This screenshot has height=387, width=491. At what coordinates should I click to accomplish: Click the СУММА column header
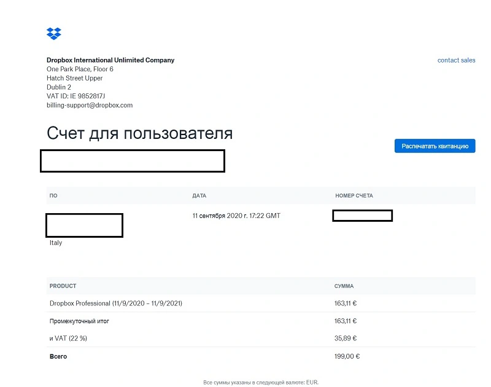[x=344, y=286]
